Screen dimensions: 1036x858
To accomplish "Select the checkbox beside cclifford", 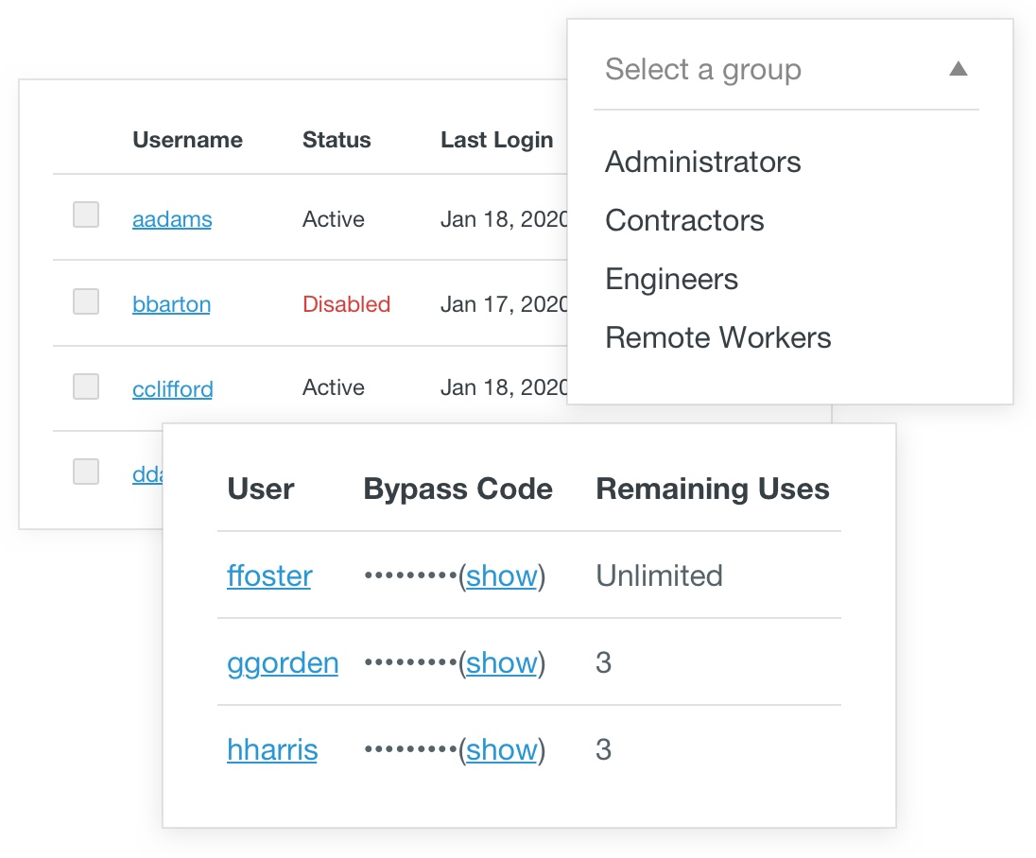I will coord(86,386).
